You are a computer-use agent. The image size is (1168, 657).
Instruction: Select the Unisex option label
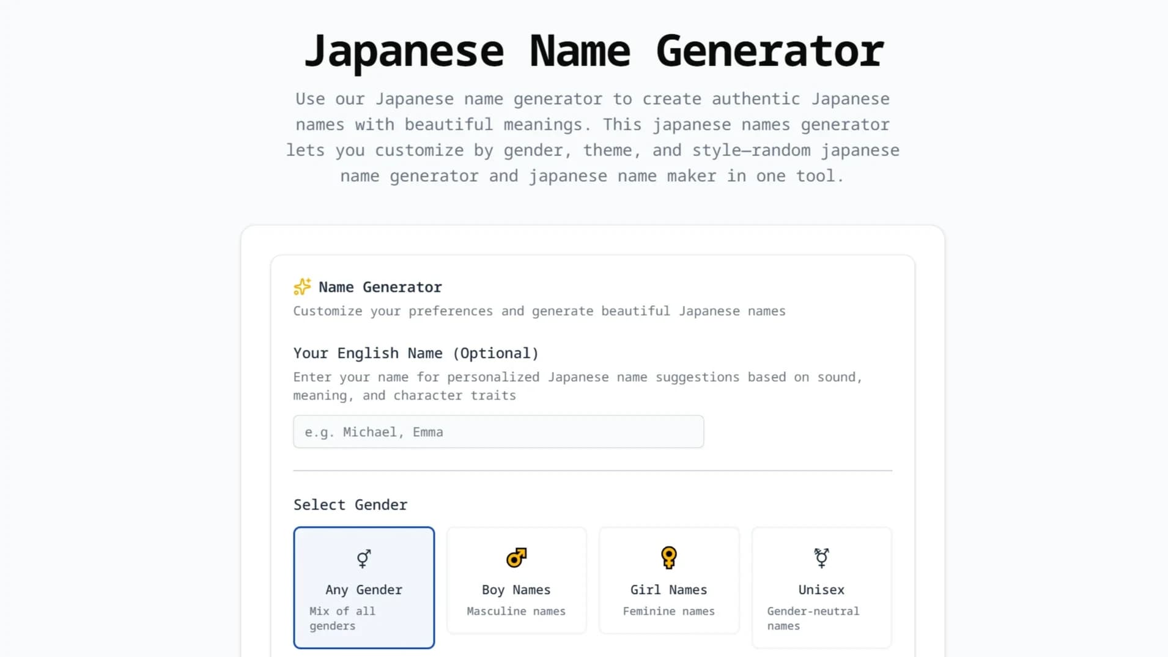tap(821, 590)
